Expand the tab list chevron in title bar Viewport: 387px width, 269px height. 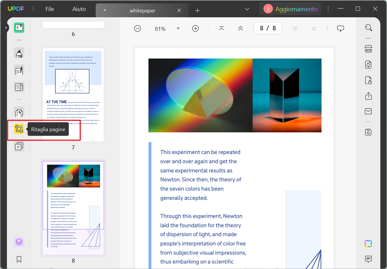coord(247,9)
